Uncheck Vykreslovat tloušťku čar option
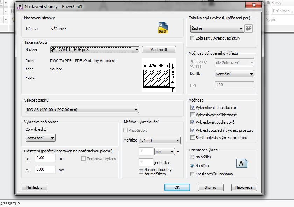 point(192,108)
